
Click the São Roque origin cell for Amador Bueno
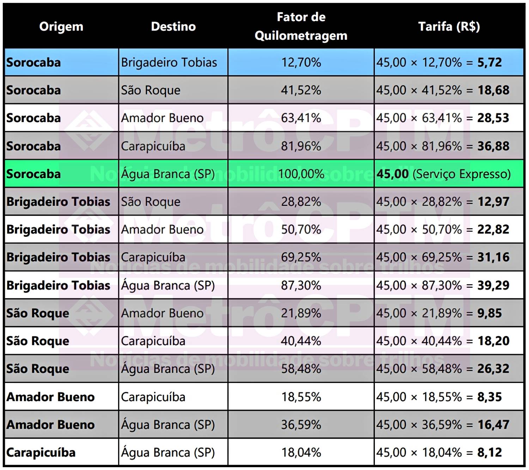pos(61,313)
